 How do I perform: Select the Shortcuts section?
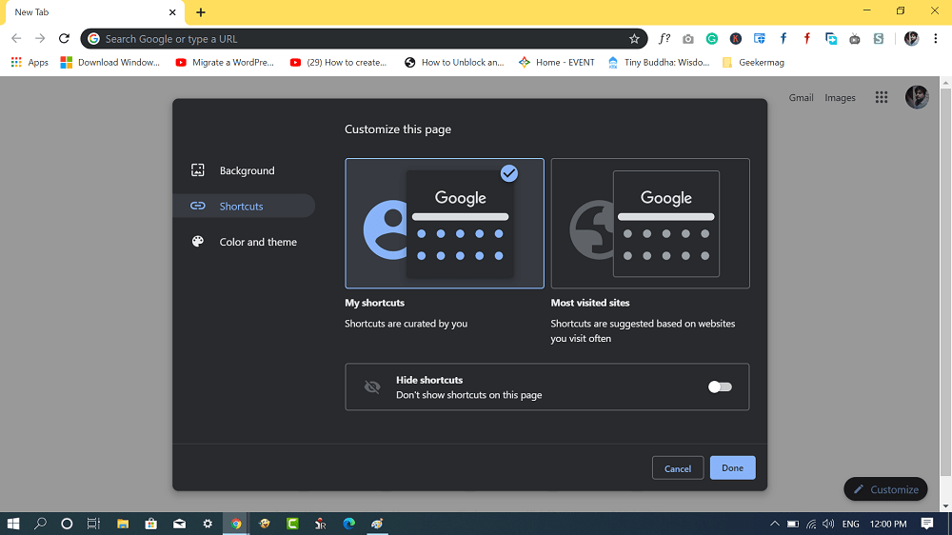(x=244, y=206)
